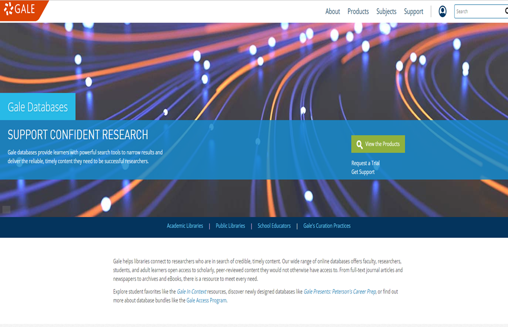
Task: Go to School Educators
Action: (x=274, y=226)
